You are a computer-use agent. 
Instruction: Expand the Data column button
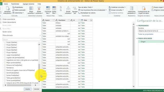91,20
